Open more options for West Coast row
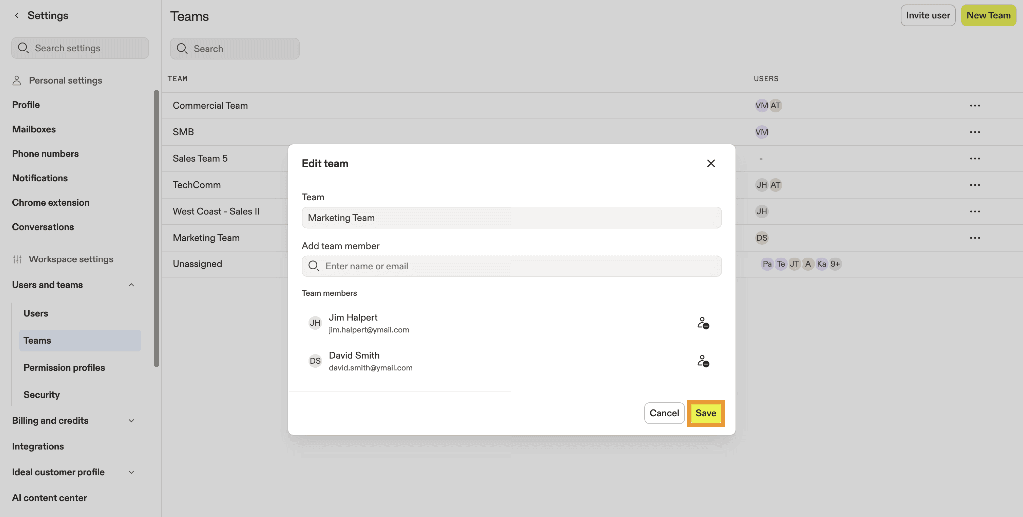This screenshot has height=517, width=1023. click(975, 212)
